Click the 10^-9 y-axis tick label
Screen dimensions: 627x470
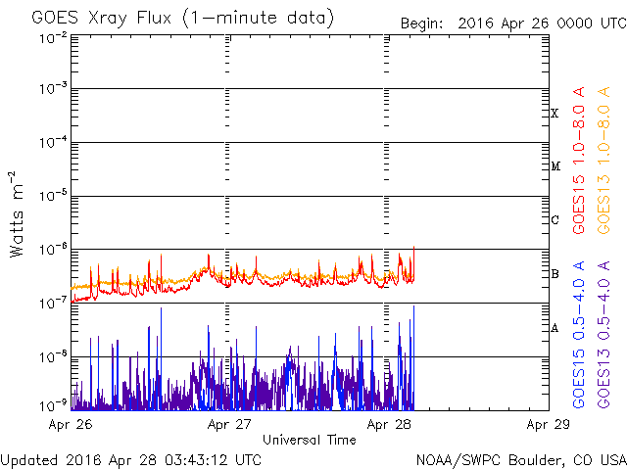(54, 406)
